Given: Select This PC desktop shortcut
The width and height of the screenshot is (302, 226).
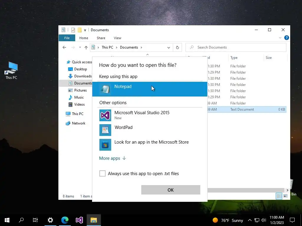Looking at the screenshot, I should click(x=12, y=71).
